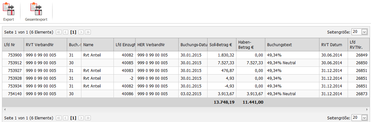
Task: Go to previous page in bottom pager
Action: pyautogui.click(x=66, y=118)
